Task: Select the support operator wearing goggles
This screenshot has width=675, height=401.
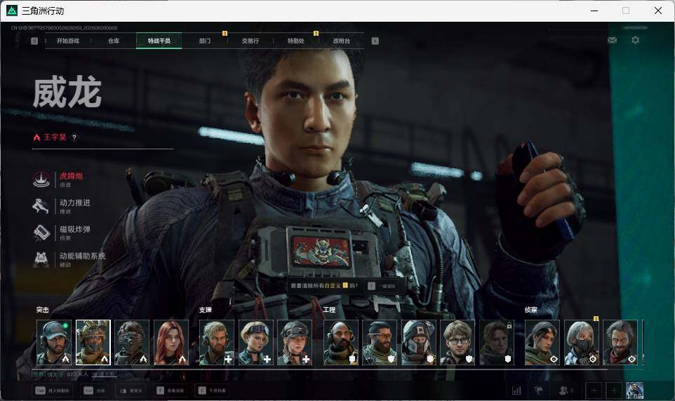Action: 255,343
